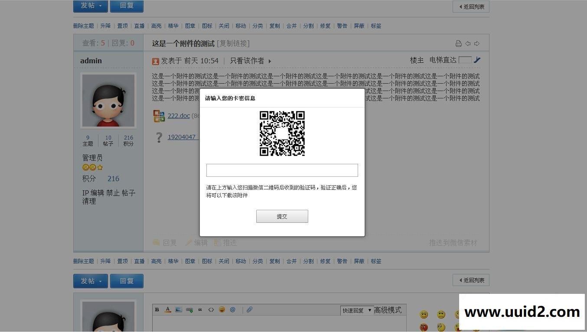Click the insert code icon in the editor

click(211, 309)
